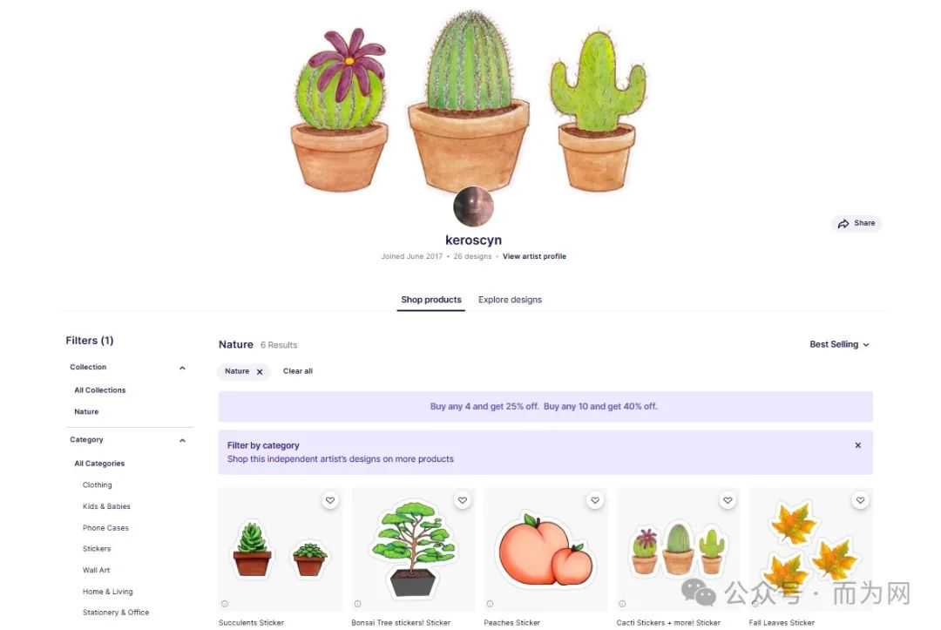Open keroscyn's round profile avatar
Screen dimensions: 941x630
(473, 207)
